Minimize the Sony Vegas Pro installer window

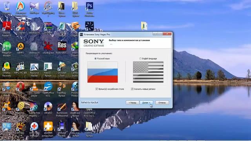(155, 34)
